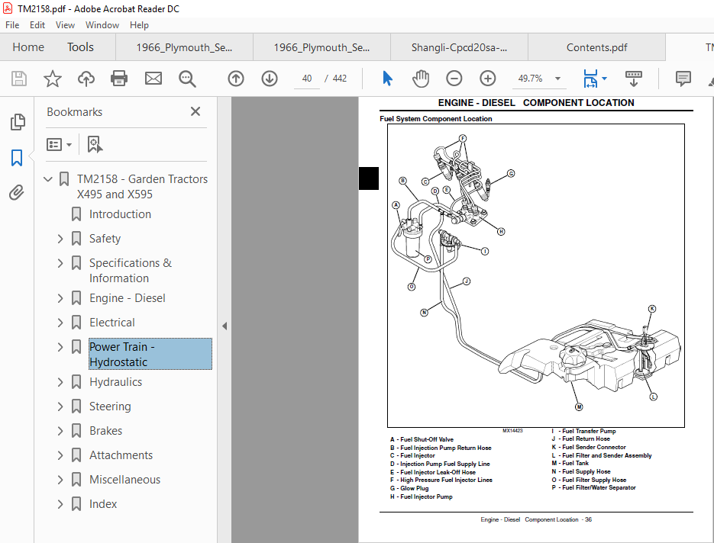Open the Steering bookmark
This screenshot has width=714, height=543.
click(110, 406)
